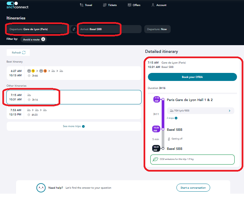Image resolution: width=244 pixels, height=198 pixels.
Task: Book your LYRIA ticket
Action: (192, 77)
